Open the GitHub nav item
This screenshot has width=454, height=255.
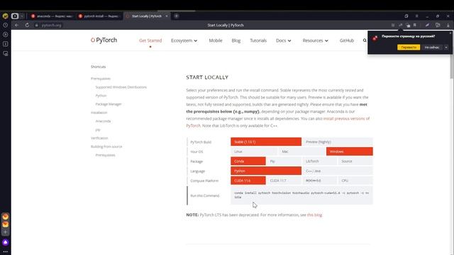[x=347, y=40]
